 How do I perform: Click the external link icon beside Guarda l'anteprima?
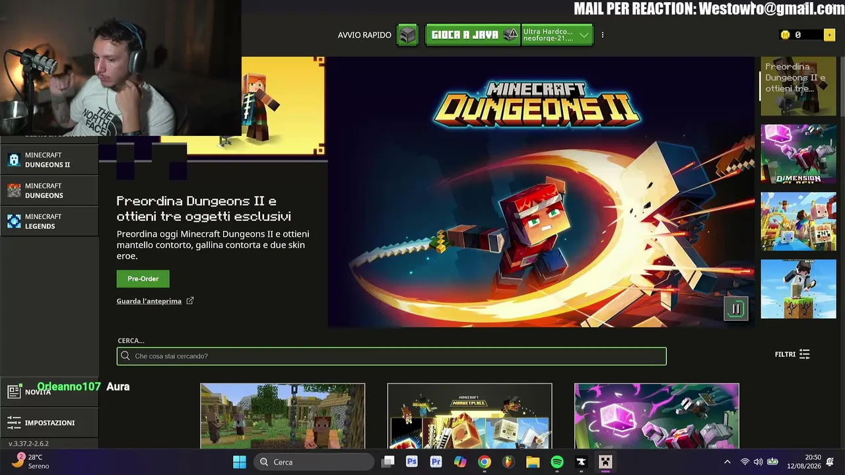190,301
